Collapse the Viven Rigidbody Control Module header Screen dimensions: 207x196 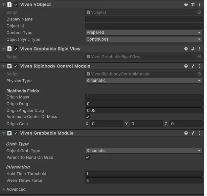pyautogui.click(x=3, y=66)
